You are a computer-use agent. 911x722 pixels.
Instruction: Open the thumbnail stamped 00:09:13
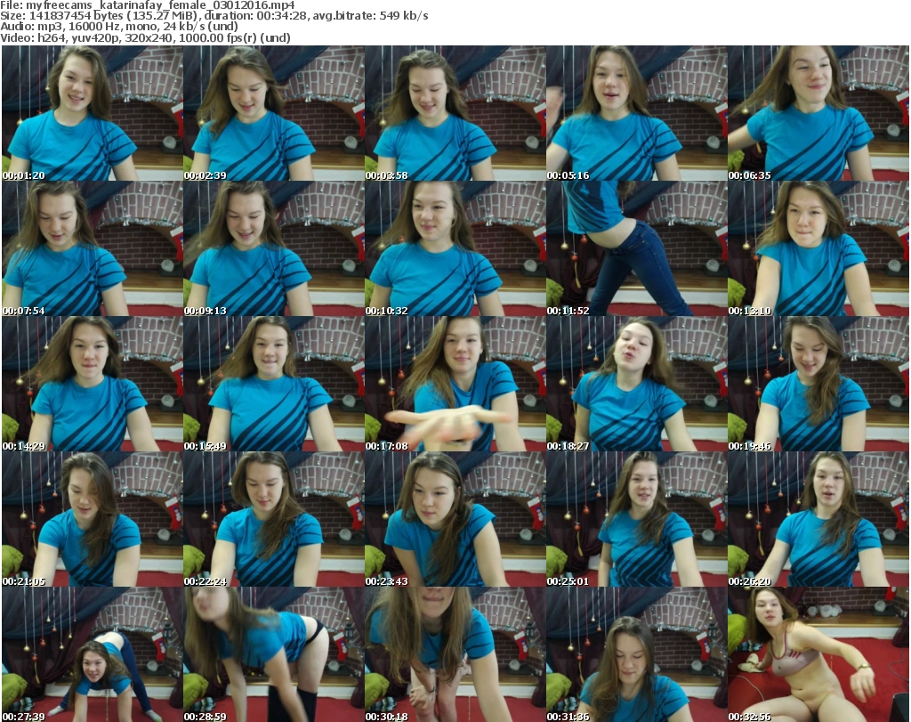pyautogui.click(x=274, y=248)
